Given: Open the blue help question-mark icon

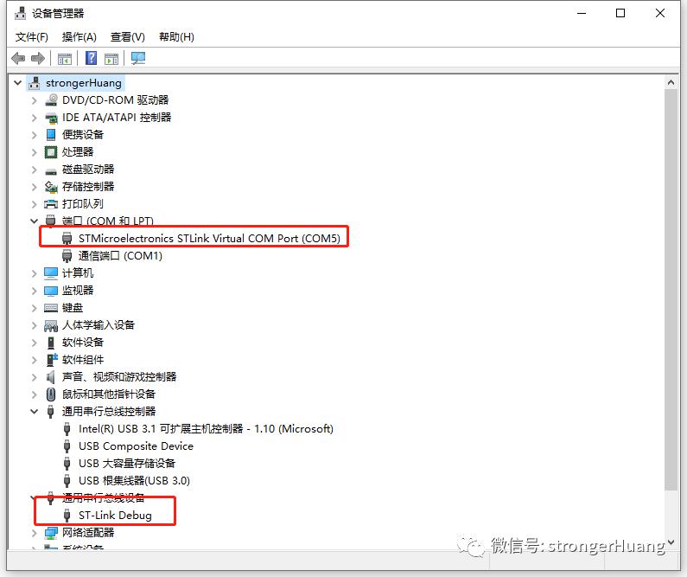Looking at the screenshot, I should (91, 58).
